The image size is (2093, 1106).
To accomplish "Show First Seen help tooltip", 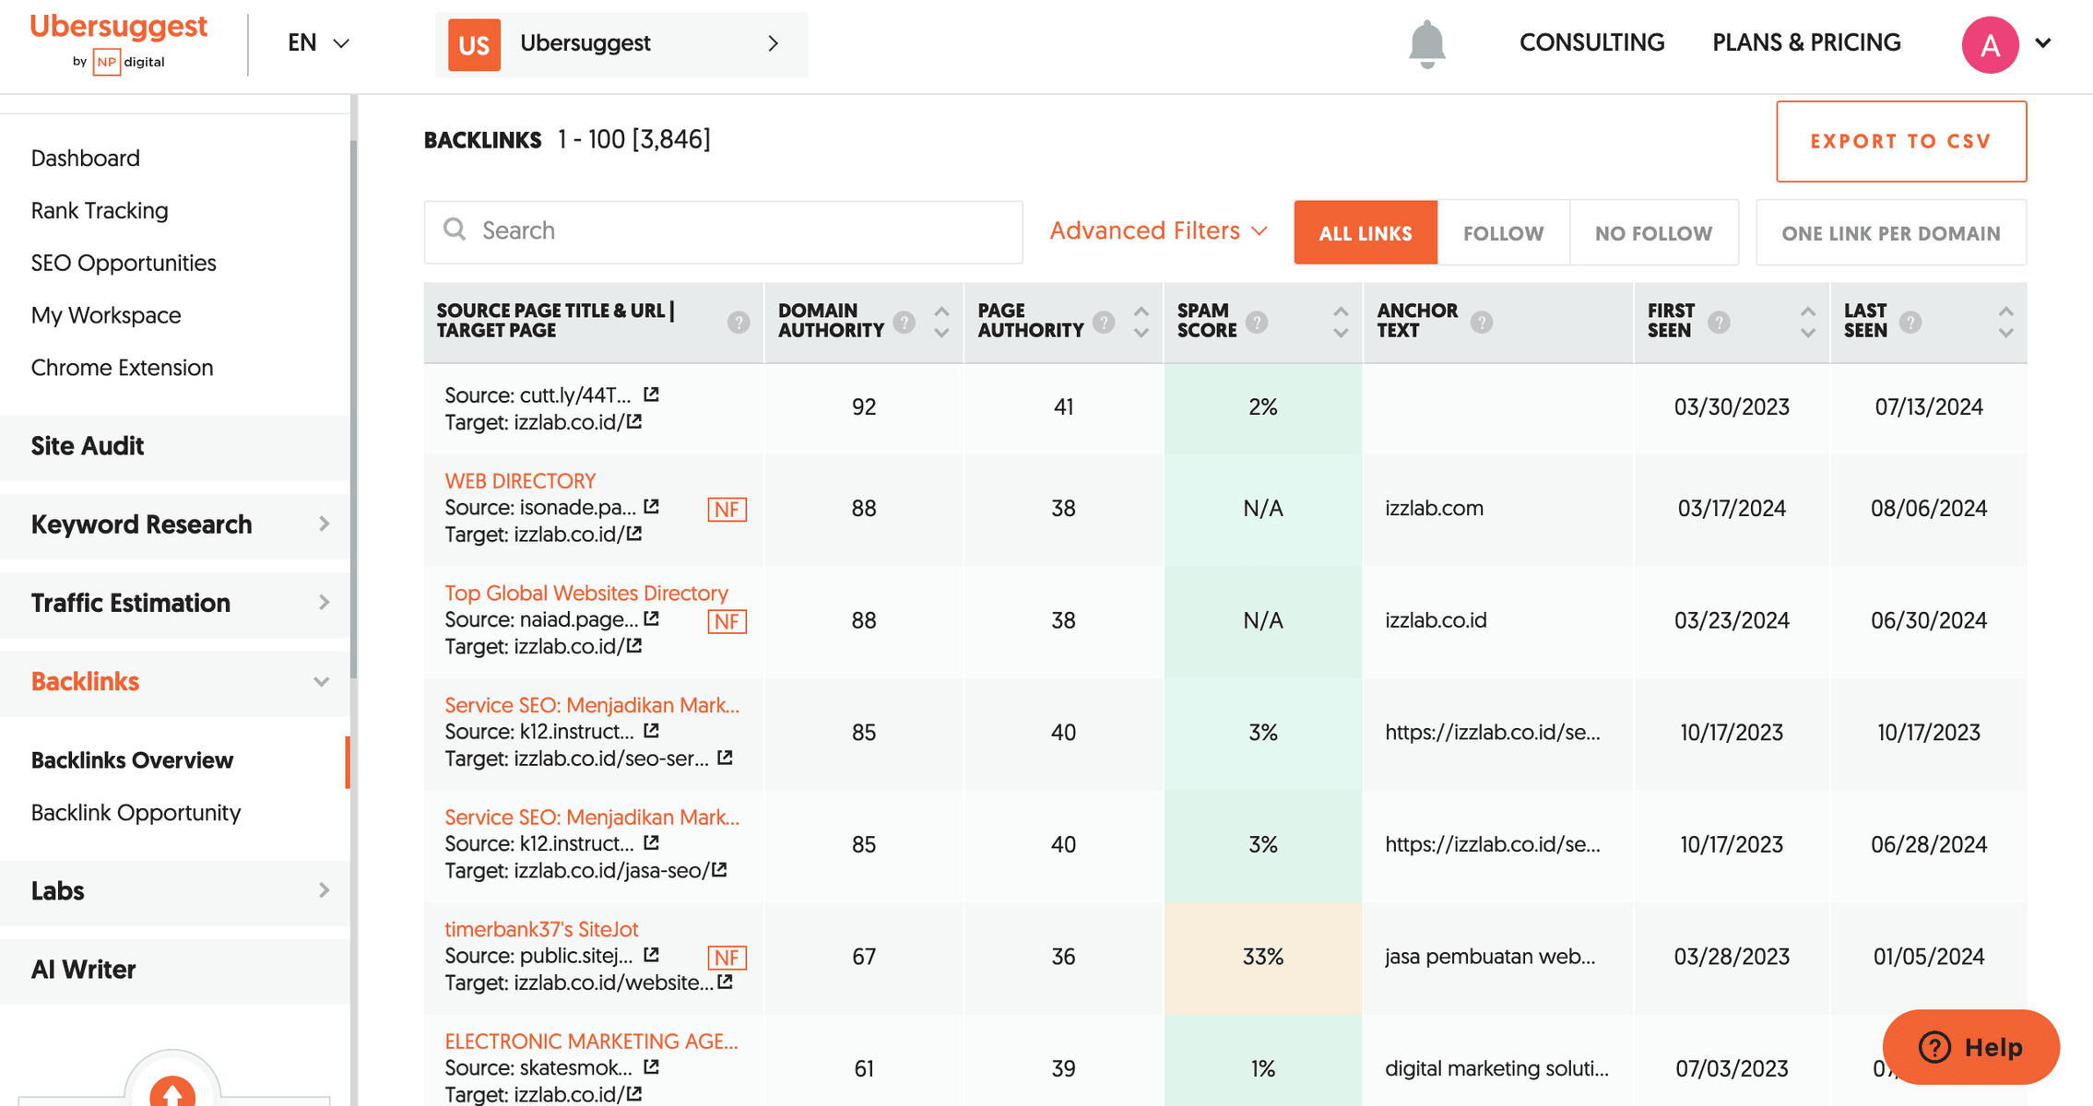I will pyautogui.click(x=1719, y=322).
